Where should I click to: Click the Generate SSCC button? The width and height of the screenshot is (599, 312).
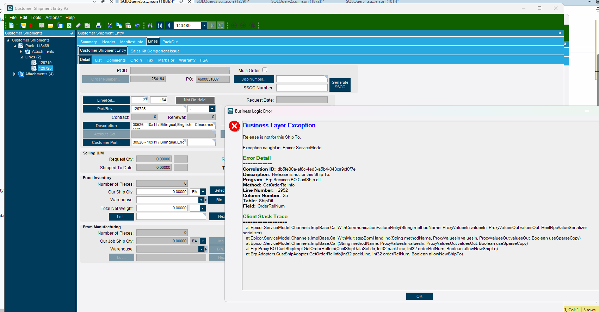340,85
